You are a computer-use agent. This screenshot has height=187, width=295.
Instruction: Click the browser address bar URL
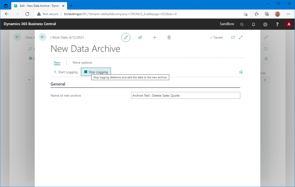pos(120,14)
